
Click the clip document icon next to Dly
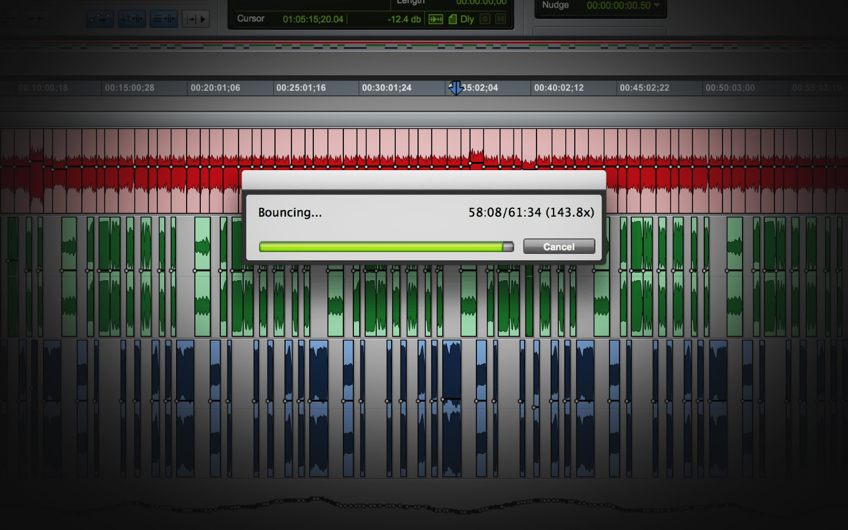pyautogui.click(x=452, y=19)
